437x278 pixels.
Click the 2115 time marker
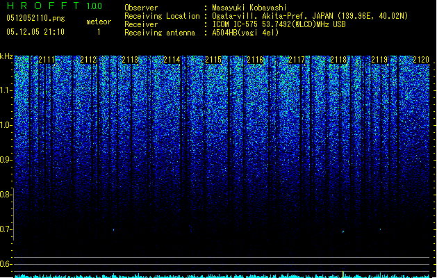(213, 60)
